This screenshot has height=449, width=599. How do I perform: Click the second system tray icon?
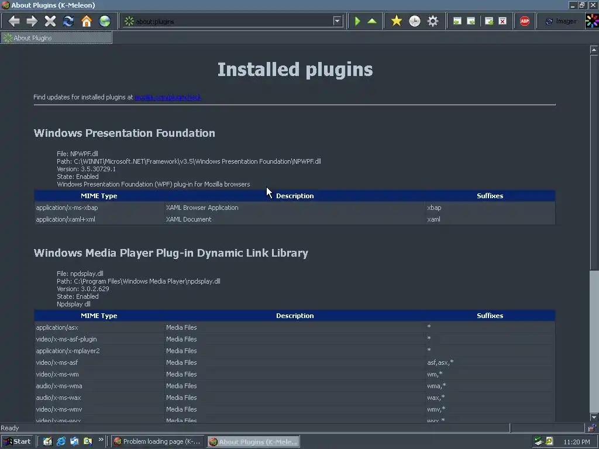pos(549,441)
